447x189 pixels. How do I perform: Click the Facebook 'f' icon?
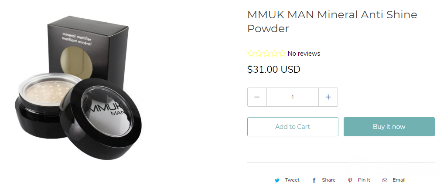[x=314, y=180]
